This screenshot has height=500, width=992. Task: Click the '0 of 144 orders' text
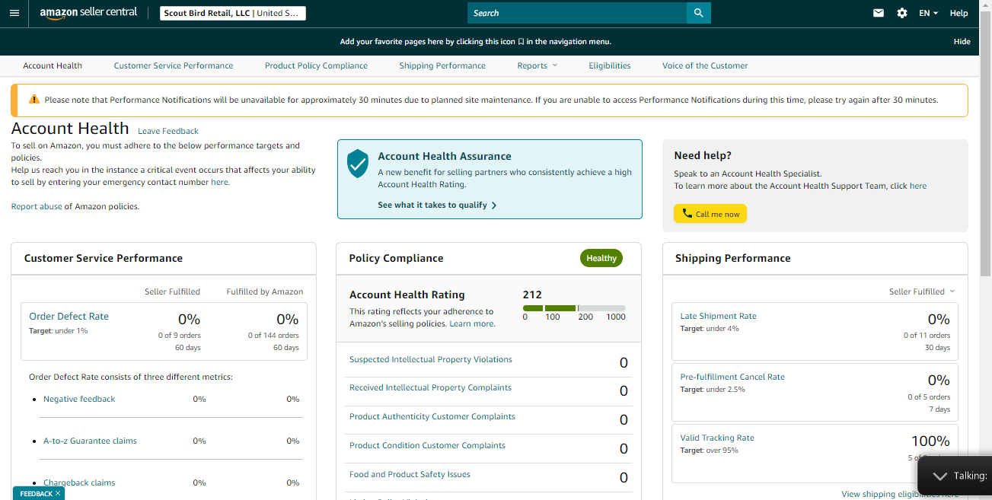[273, 335]
